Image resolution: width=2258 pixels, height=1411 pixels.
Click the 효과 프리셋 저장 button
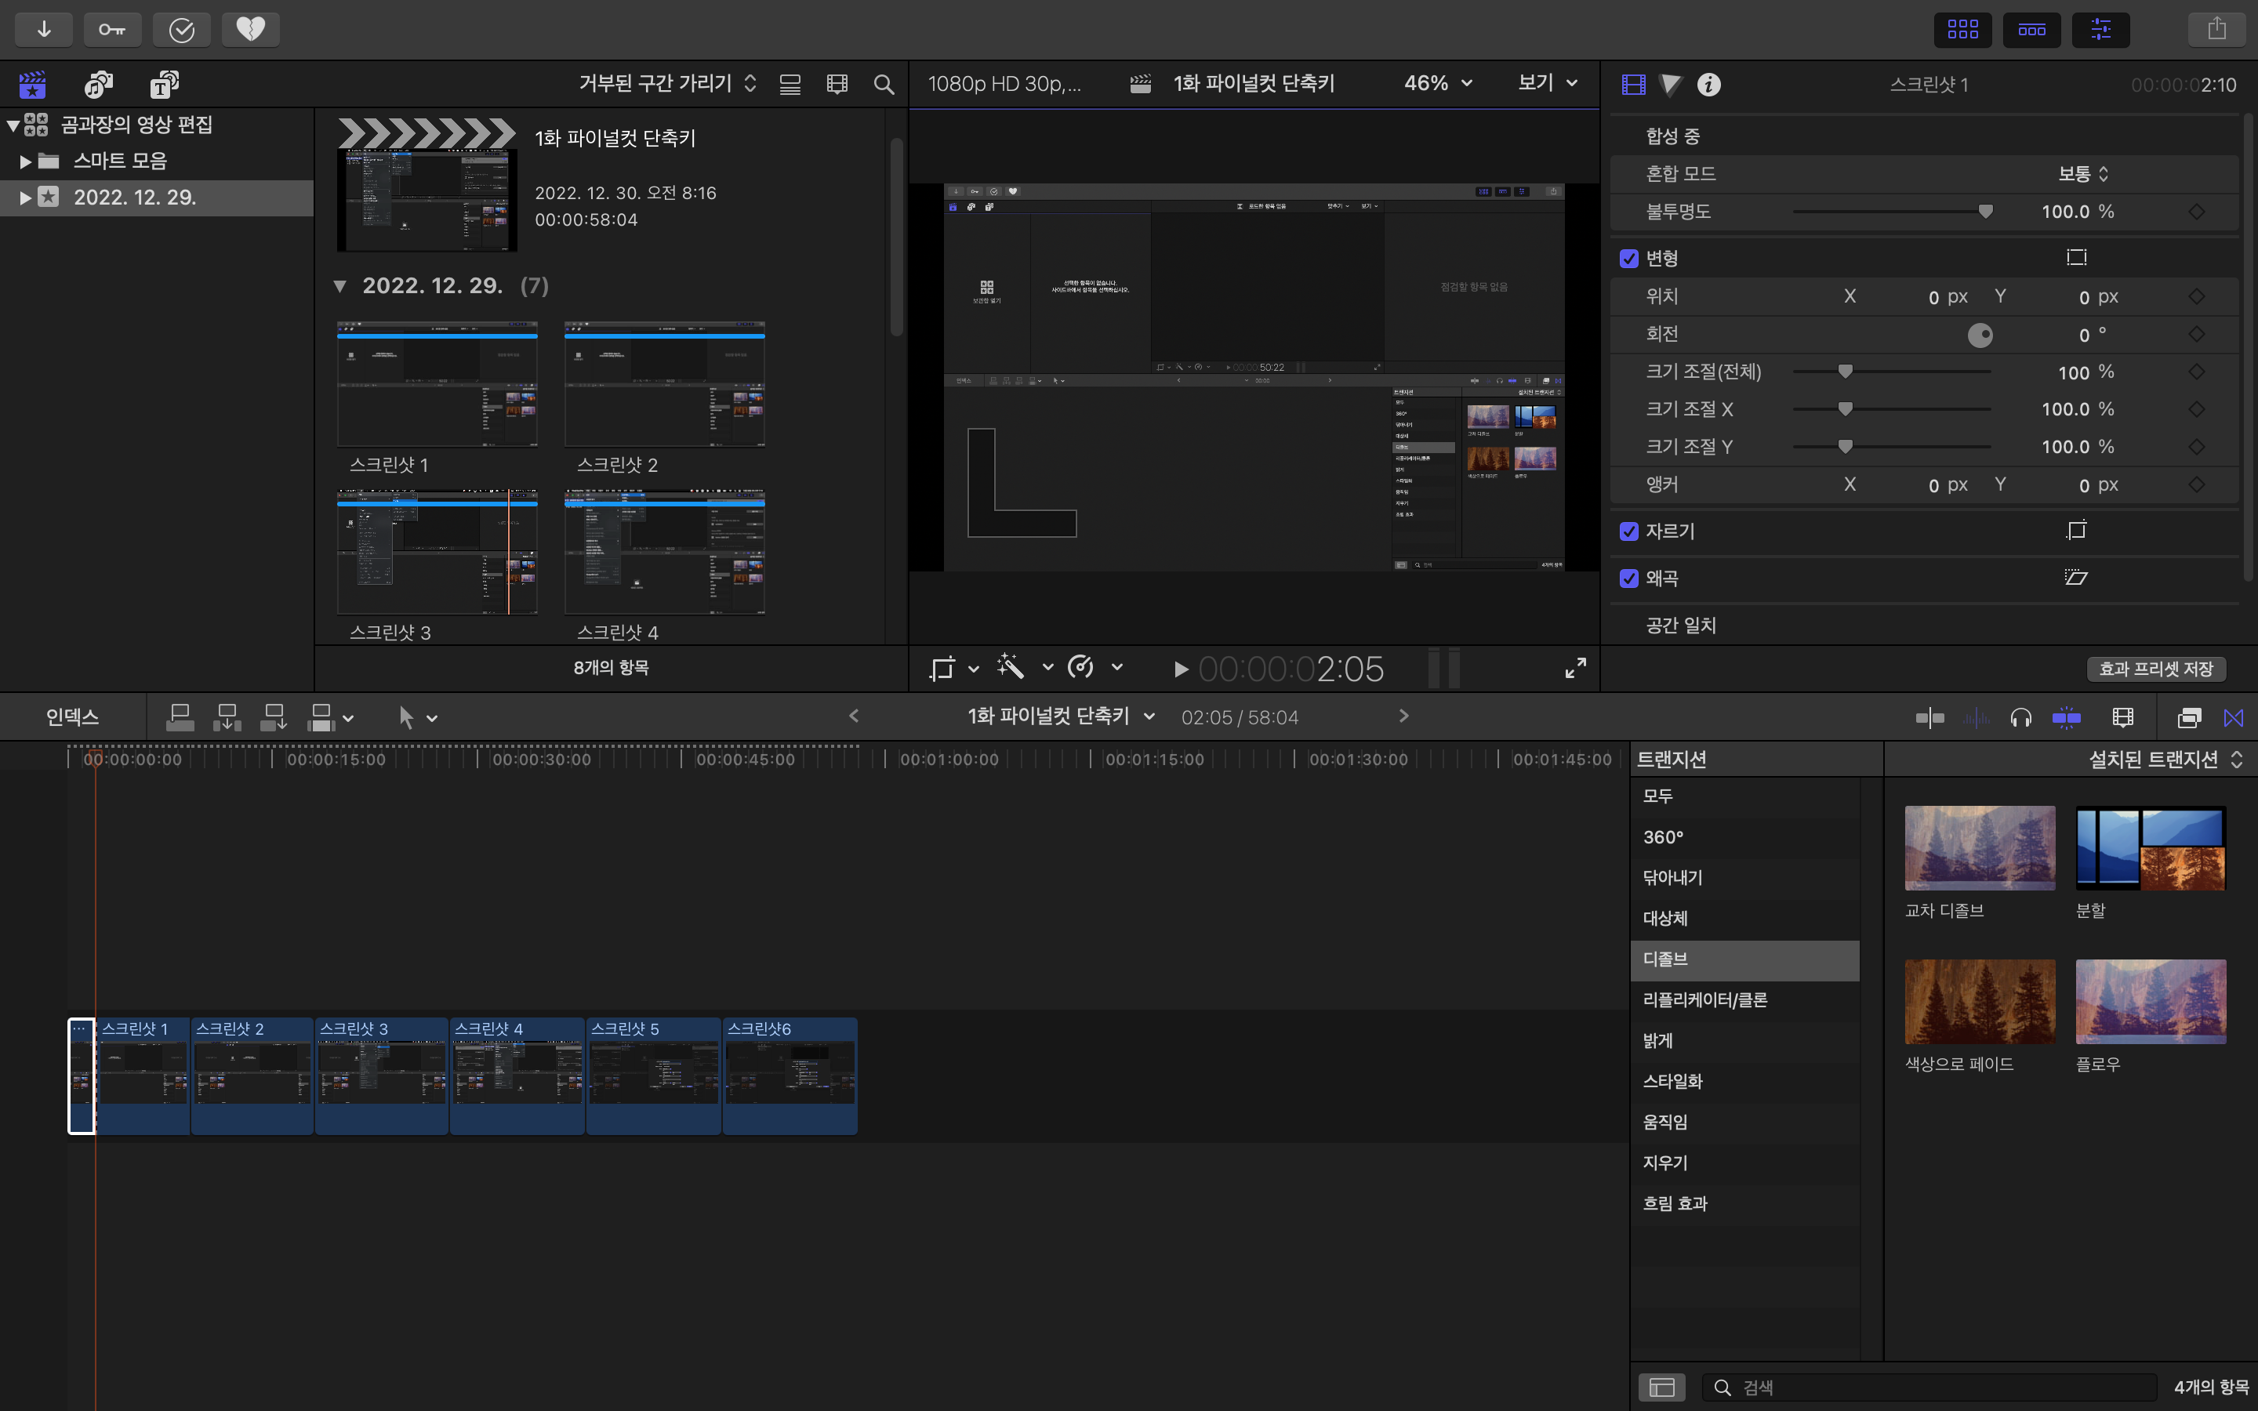[x=2155, y=668]
